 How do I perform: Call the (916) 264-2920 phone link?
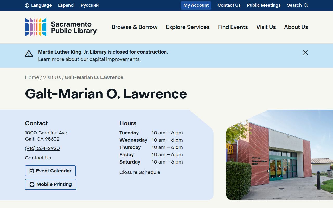[x=42, y=148]
